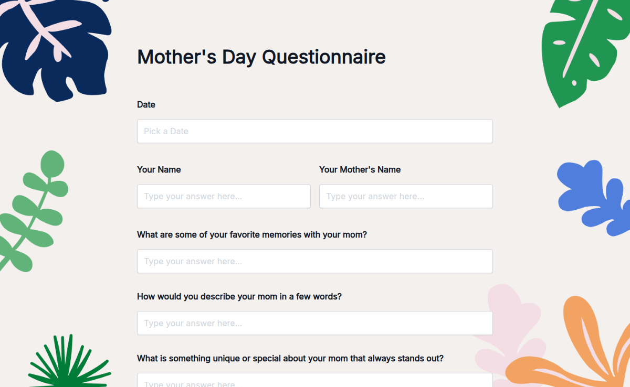The width and height of the screenshot is (630, 387).
Task: Click inside the Your Mother's Name field
Action: (405, 196)
